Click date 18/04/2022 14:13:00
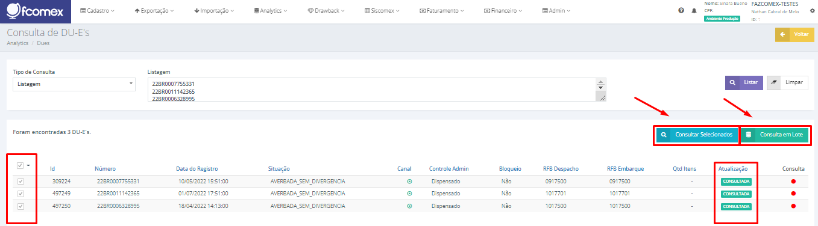 click(203, 206)
